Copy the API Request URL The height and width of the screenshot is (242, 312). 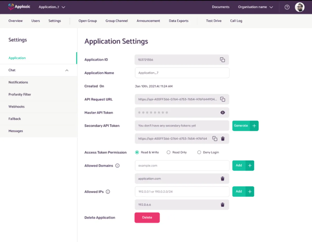tap(223, 99)
